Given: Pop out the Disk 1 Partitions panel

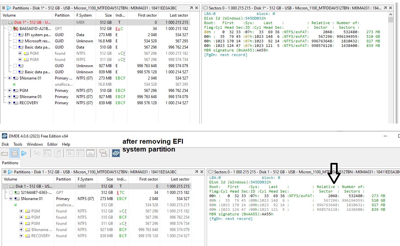Looking at the screenshot, I should [x=197, y=172].
